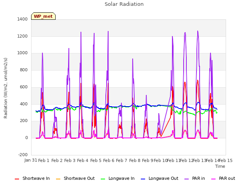Screen dimensions: 249x186
Task: Toggle the Shortwave In legend entry
Action: (32, 178)
